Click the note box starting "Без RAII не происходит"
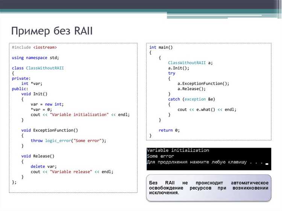282x211 pixels. [209, 188]
